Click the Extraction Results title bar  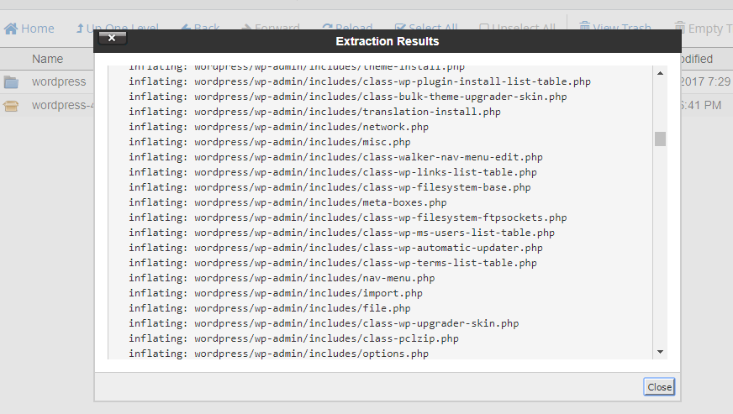(387, 41)
